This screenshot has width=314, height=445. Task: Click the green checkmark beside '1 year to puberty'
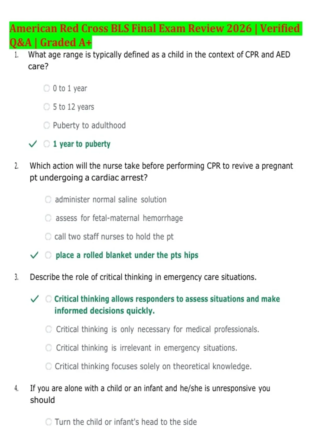click(x=33, y=144)
